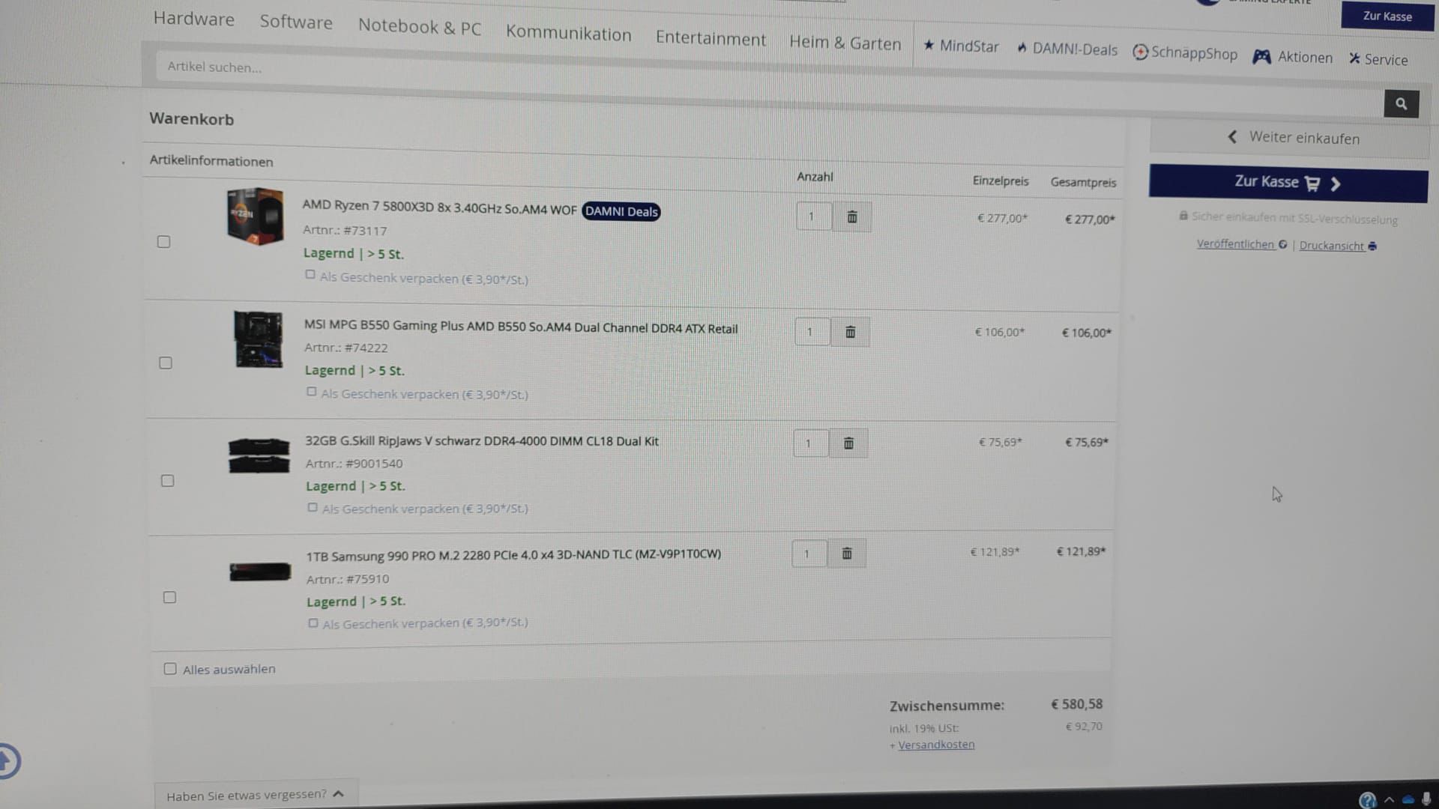Open the help icon in the system tray
1439x809 pixels.
(1367, 800)
